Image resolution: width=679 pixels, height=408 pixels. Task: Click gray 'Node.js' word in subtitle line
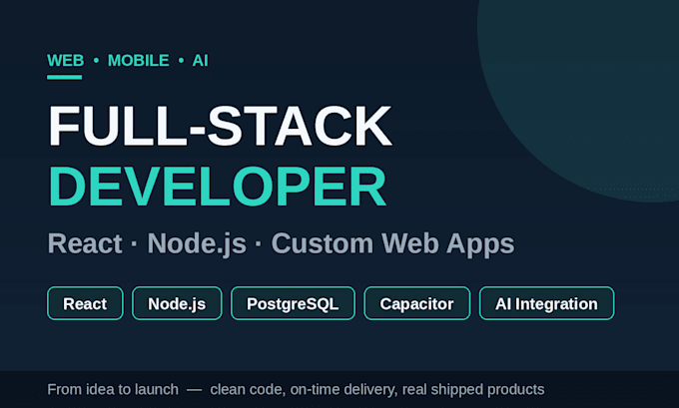tap(197, 243)
